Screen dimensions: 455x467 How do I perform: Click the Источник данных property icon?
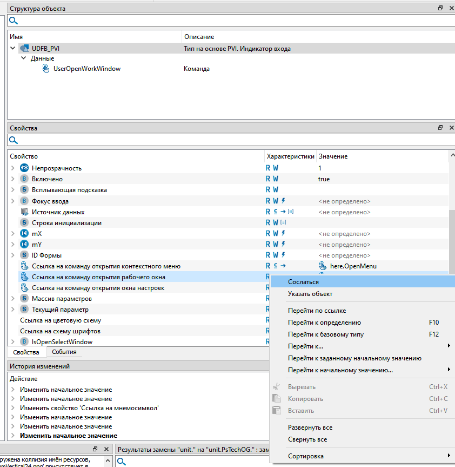[x=24, y=212]
